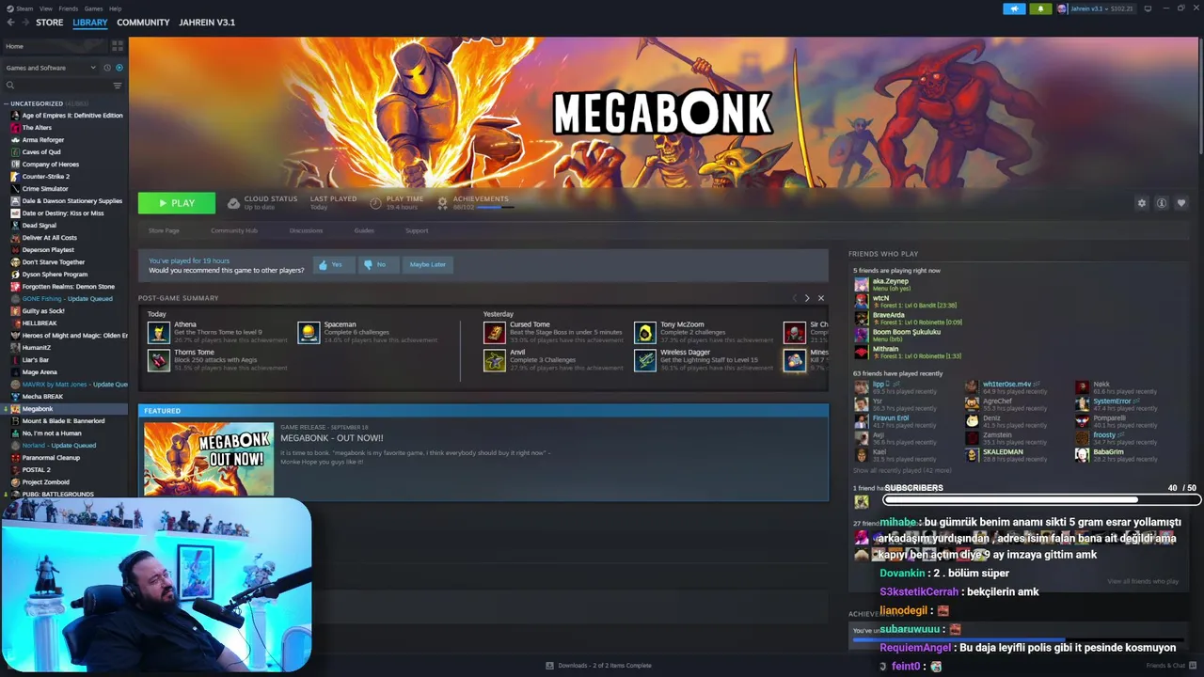Click the Downloads icon in bottom bar
The height and width of the screenshot is (677, 1204).
click(x=549, y=666)
